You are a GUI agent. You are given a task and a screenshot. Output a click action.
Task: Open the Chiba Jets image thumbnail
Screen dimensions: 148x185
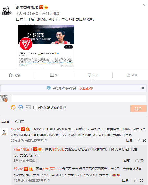click(45, 45)
